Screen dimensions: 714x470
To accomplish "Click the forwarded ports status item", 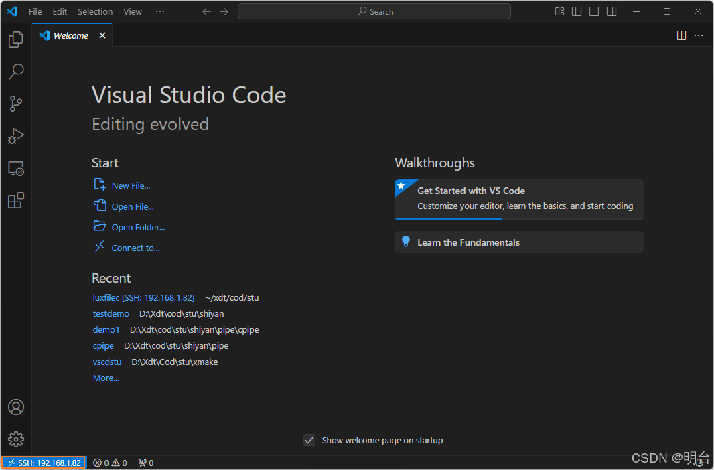I will coord(146,463).
